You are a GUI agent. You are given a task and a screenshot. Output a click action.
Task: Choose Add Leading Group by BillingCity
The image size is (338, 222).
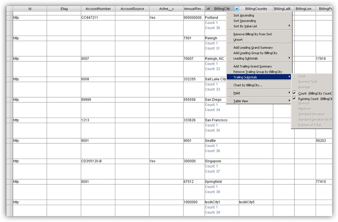pyautogui.click(x=255, y=53)
